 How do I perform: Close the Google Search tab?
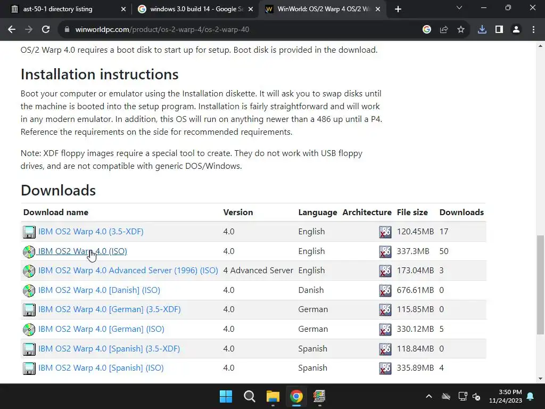(251, 10)
